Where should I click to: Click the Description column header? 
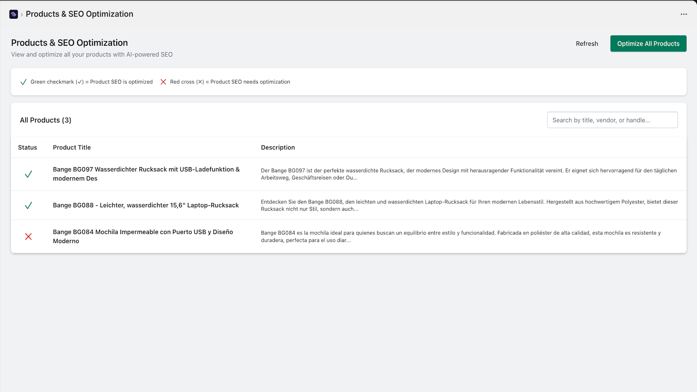coord(278,147)
